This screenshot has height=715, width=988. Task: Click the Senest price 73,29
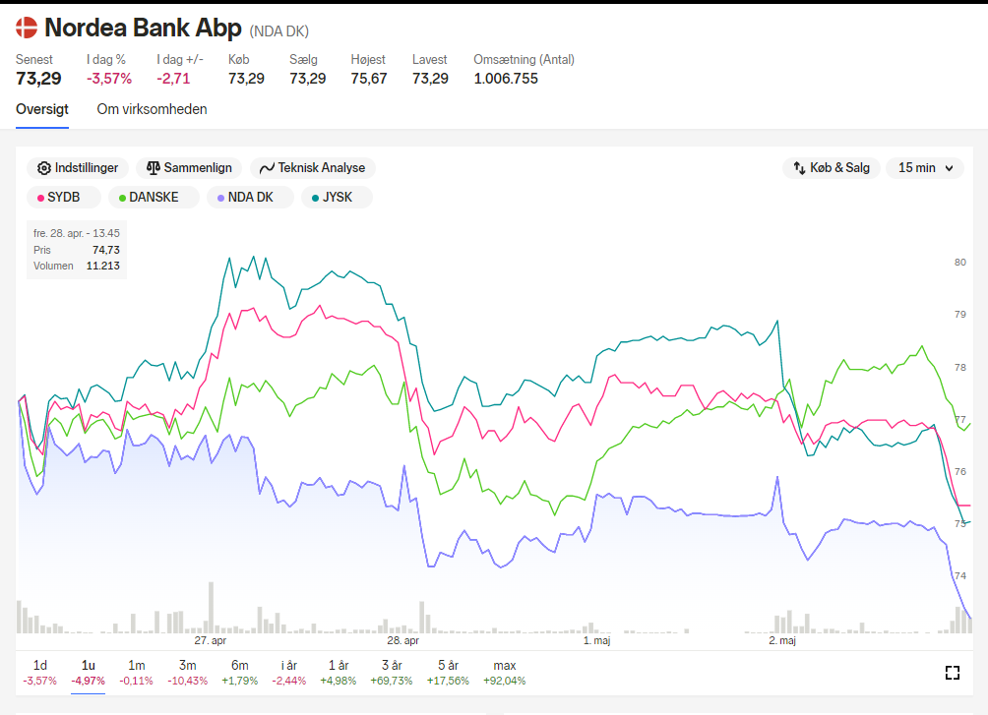(x=38, y=79)
